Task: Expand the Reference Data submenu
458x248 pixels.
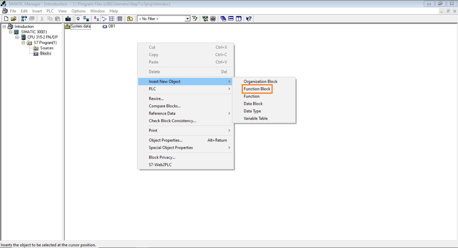Action: pos(186,113)
